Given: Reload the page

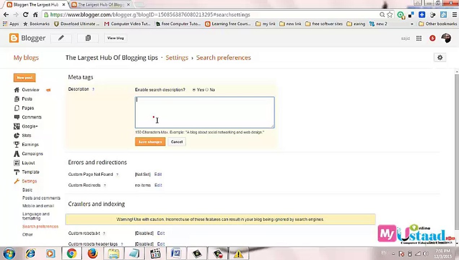Looking at the screenshot, I should (26, 15).
